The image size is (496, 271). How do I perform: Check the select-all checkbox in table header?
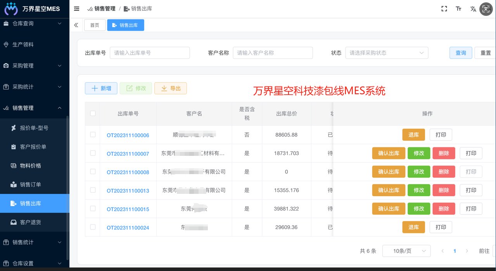pos(93,113)
